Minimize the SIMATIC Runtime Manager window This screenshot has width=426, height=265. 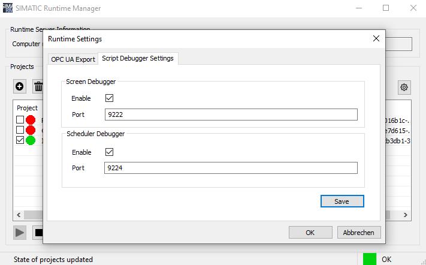click(359, 8)
